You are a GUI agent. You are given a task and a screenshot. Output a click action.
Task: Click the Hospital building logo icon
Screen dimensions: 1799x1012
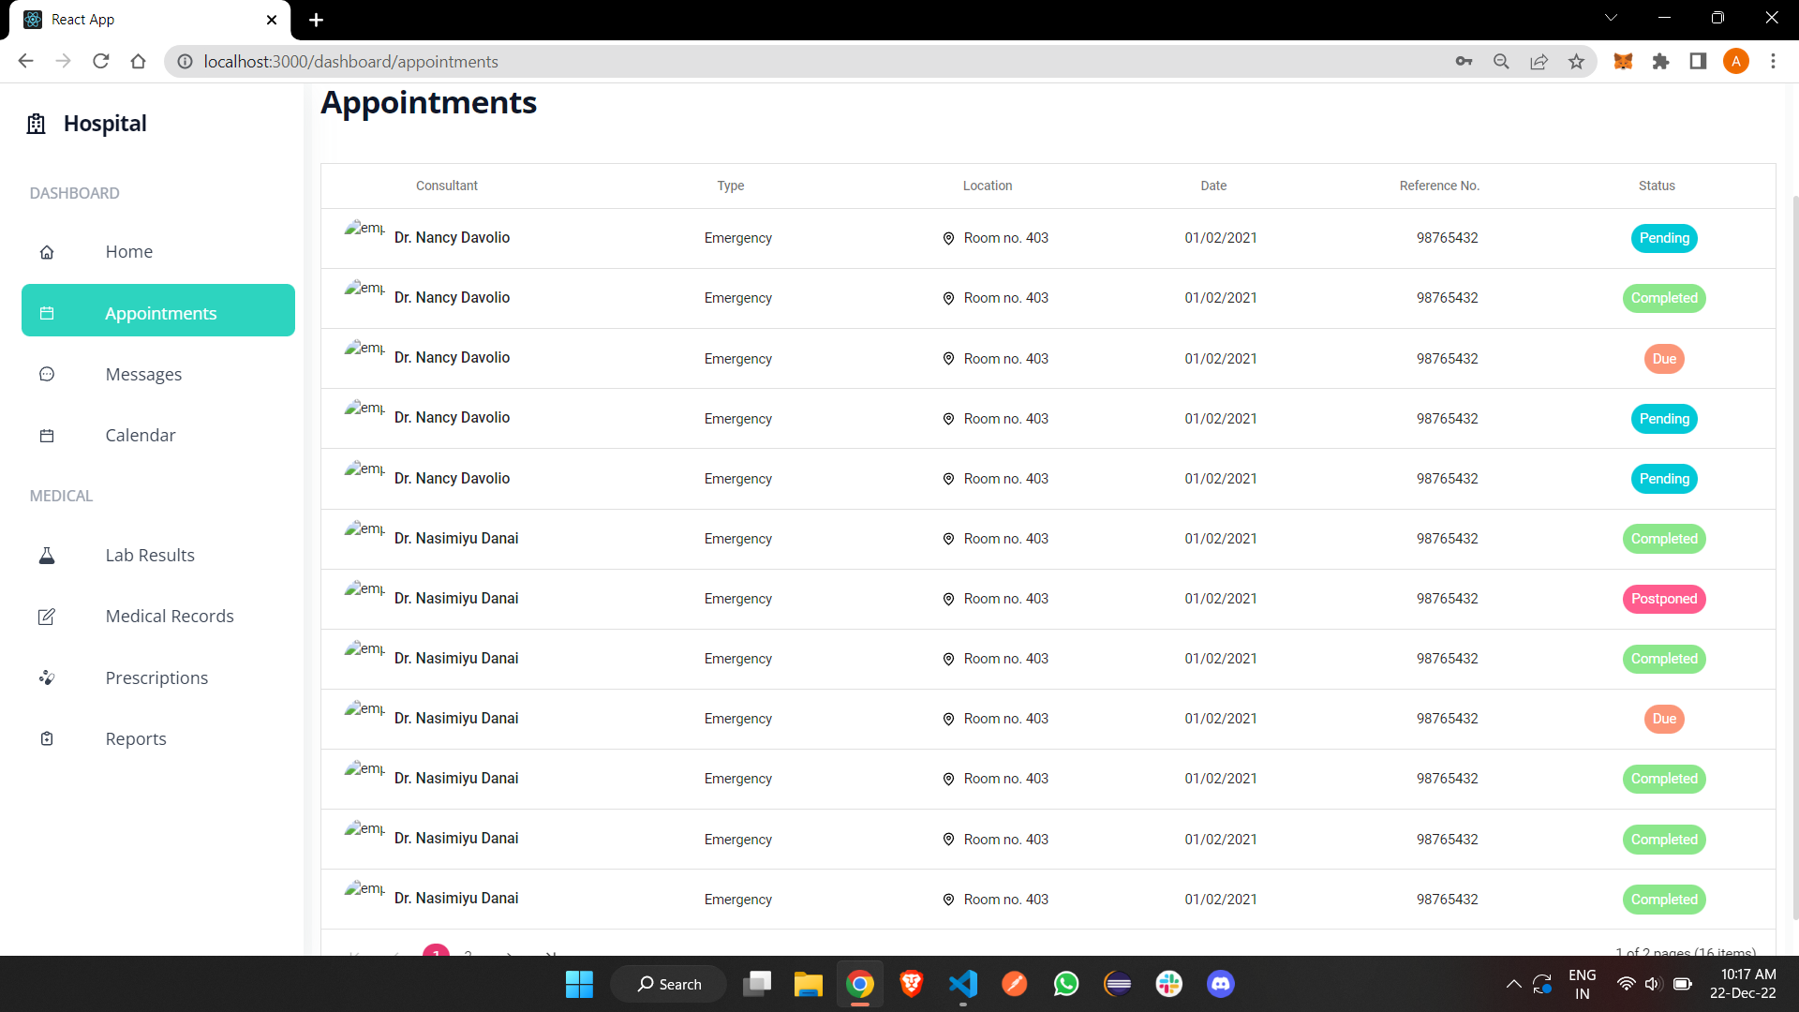point(35,123)
